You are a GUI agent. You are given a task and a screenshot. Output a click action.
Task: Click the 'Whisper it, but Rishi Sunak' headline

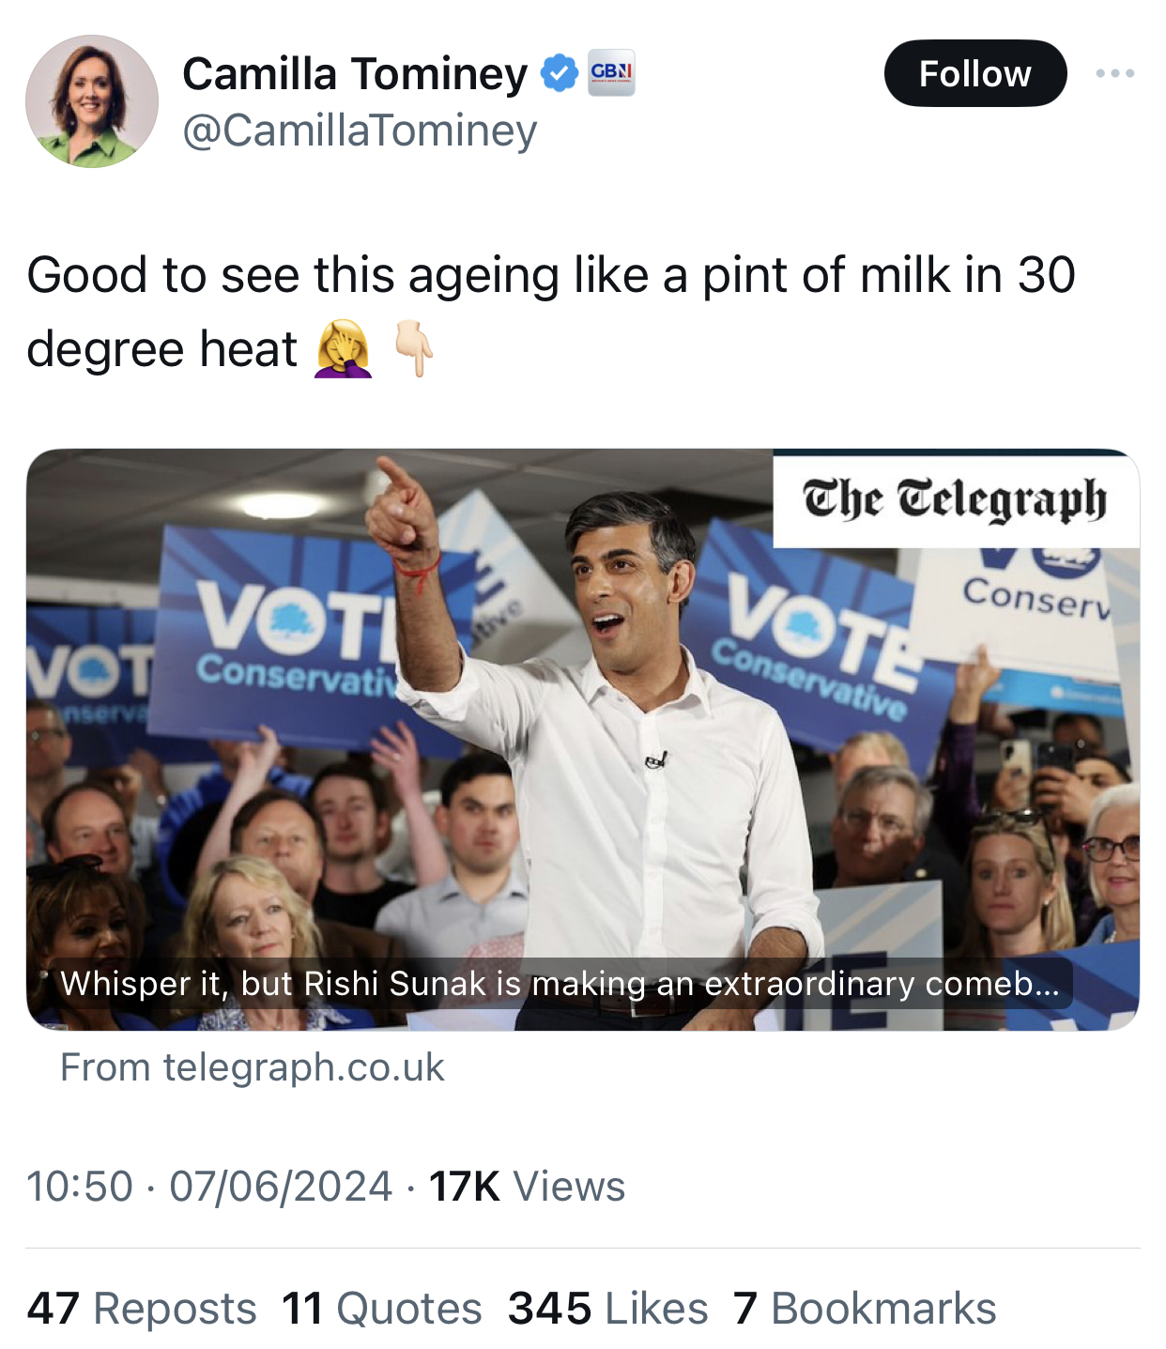(x=560, y=983)
